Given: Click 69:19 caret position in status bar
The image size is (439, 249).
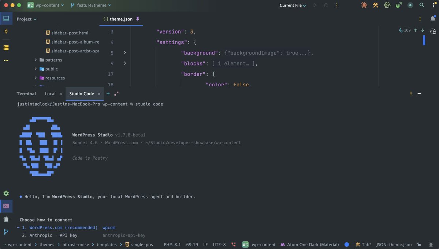Looking at the screenshot, I should coord(192,245).
